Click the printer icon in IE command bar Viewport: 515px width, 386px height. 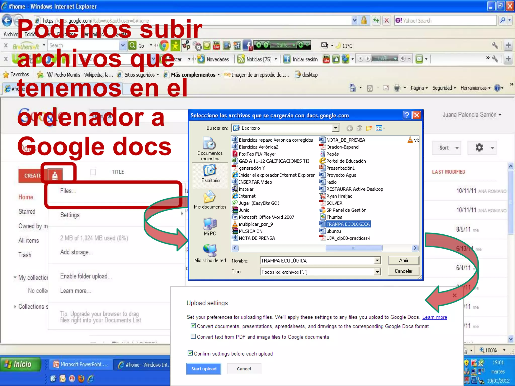pyautogui.click(x=397, y=88)
